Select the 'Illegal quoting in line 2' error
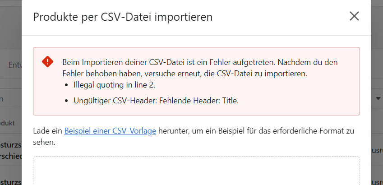383x185 pixels. coord(114,85)
